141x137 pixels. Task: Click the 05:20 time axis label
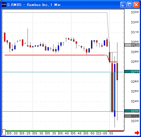(x=13, y=133)
